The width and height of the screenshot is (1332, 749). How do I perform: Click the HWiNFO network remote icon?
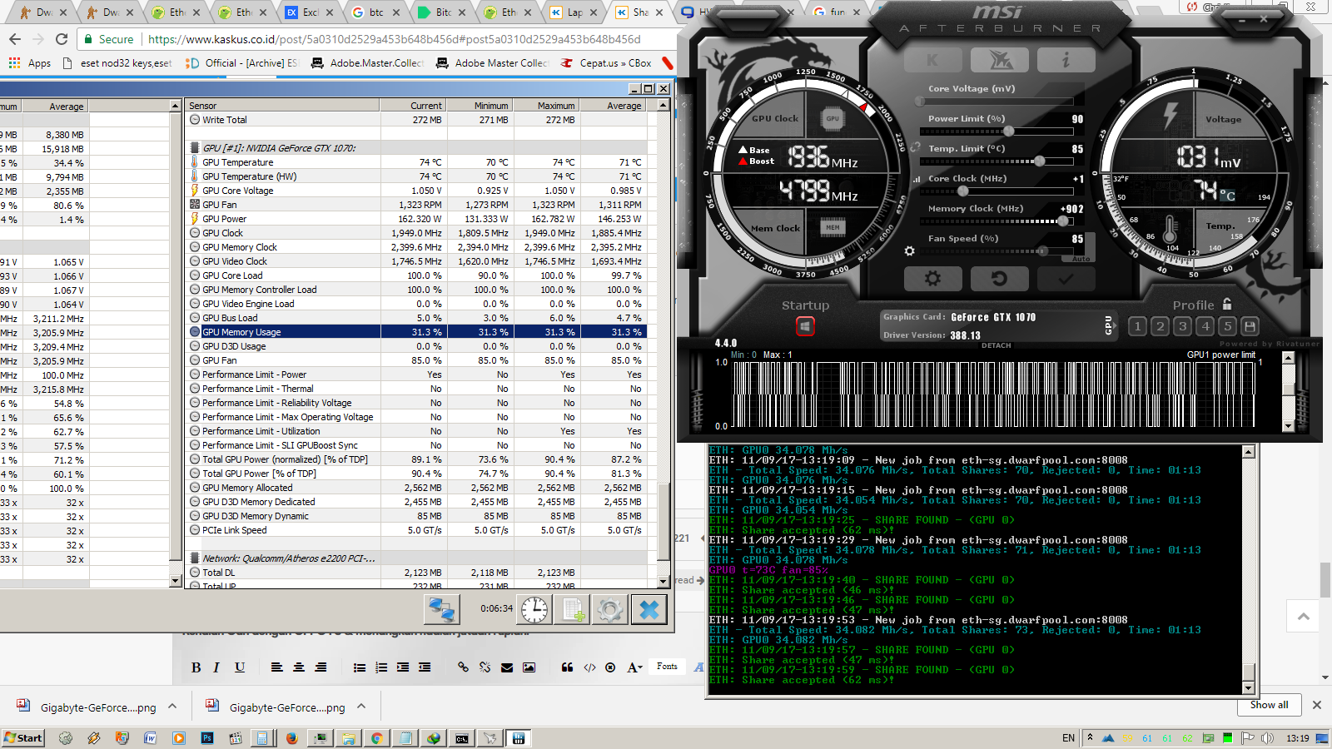click(441, 610)
